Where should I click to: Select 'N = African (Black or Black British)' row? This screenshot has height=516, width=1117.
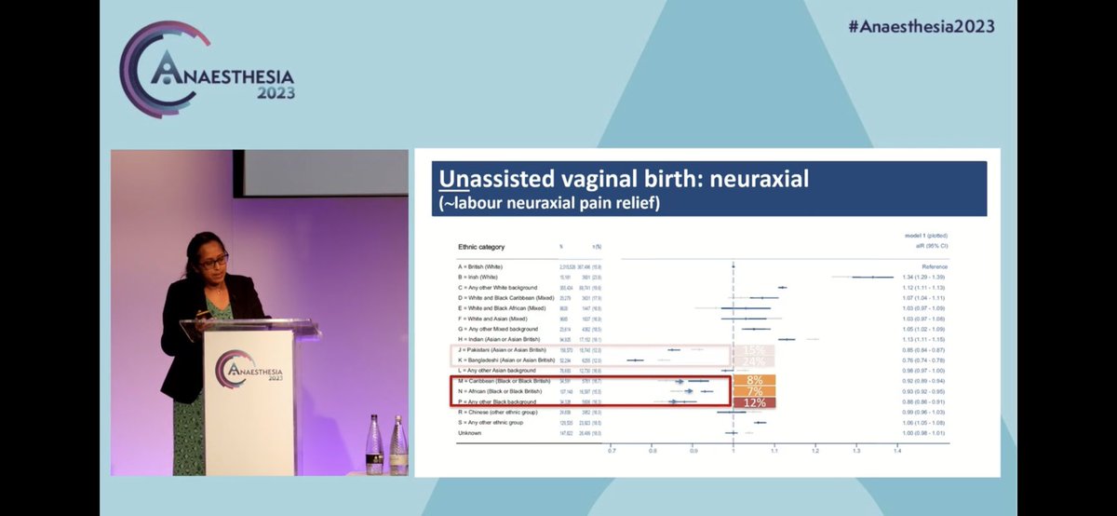click(x=500, y=391)
